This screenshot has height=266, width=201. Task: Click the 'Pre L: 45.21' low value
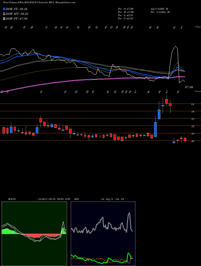[126, 15]
